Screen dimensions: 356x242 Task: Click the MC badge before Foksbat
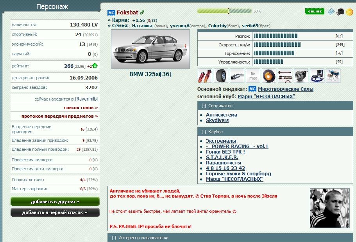coord(111,13)
